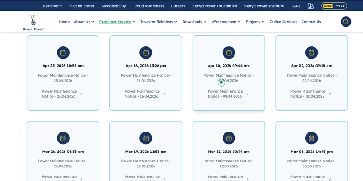The width and height of the screenshot is (363, 181).
Task: Expand the About Us dropdown
Action: tap(84, 22)
